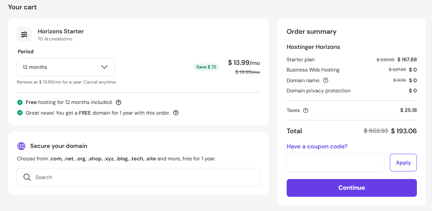Click the Horizons Starter title
Viewport: 432px width, 211px height.
pos(60,32)
